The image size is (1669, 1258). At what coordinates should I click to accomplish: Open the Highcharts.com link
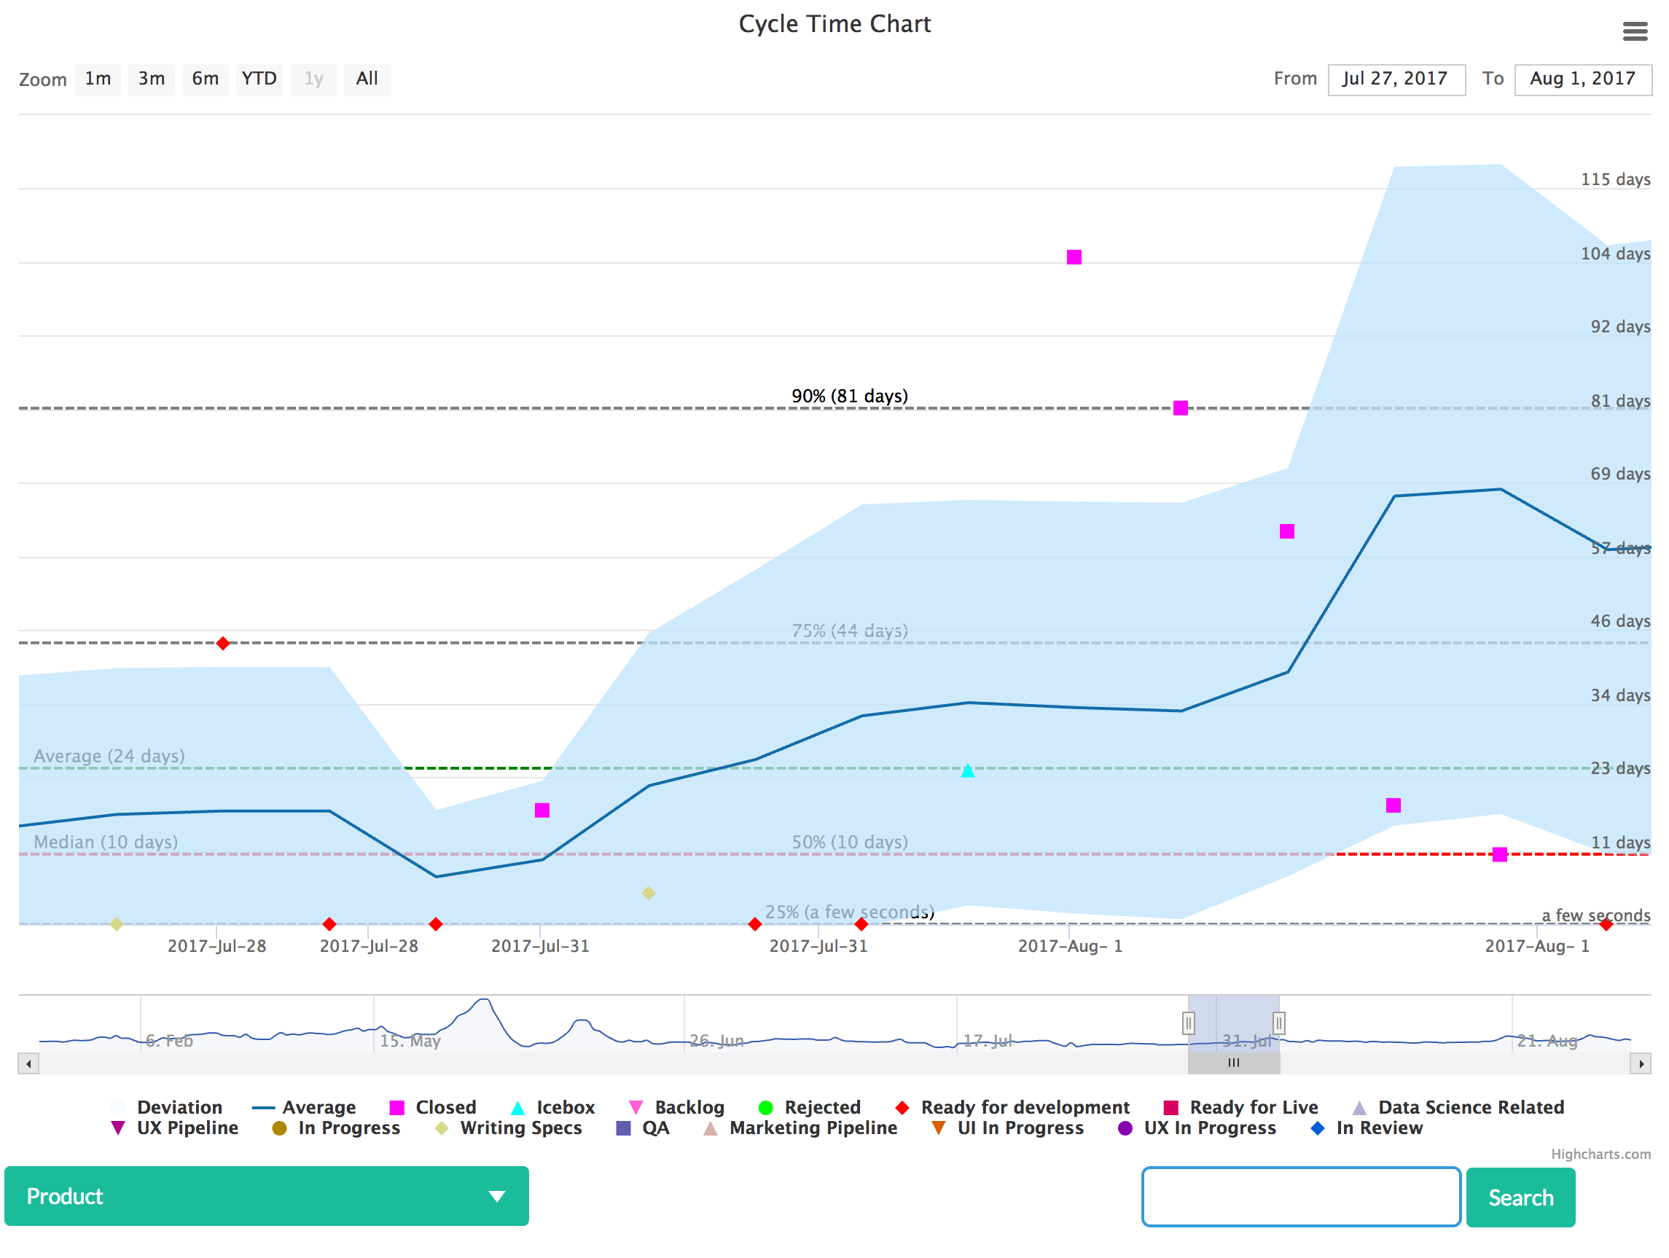tap(1600, 1154)
